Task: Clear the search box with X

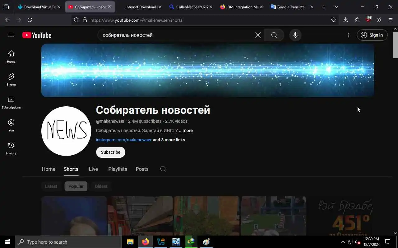Action: click(x=258, y=35)
